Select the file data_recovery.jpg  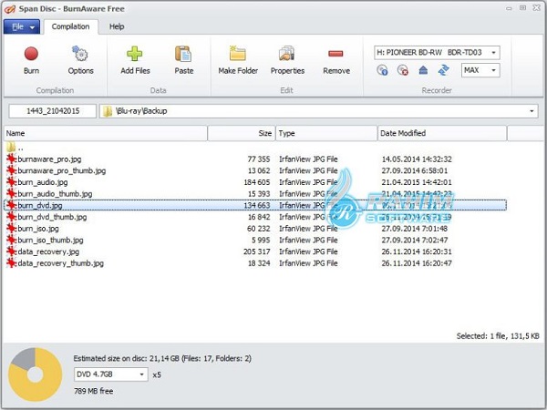[x=48, y=251]
